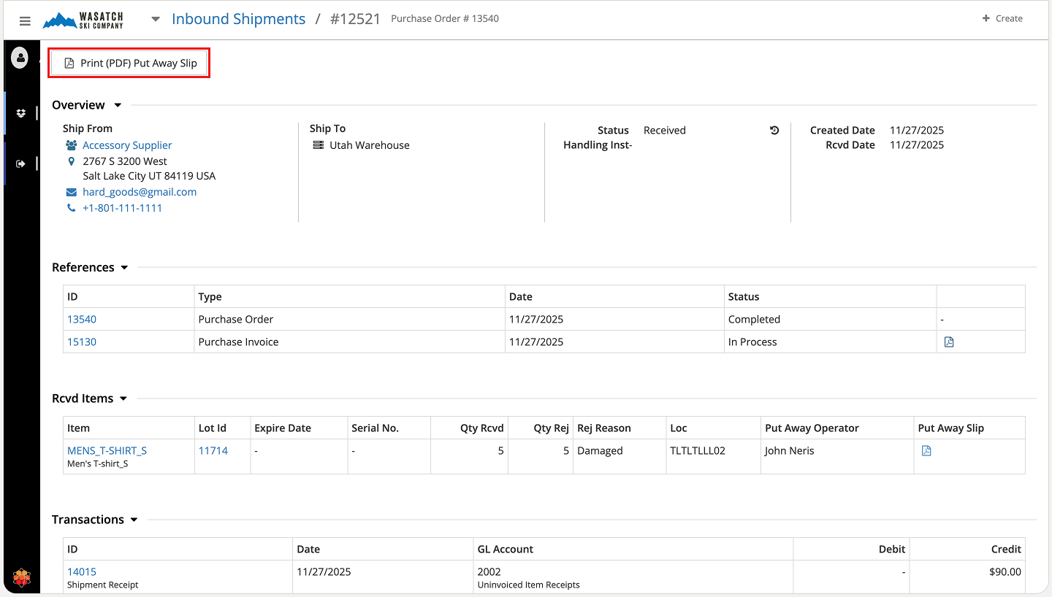The width and height of the screenshot is (1052, 597).
Task: Click Print (PDF) Put Away Slip
Action: coord(130,63)
